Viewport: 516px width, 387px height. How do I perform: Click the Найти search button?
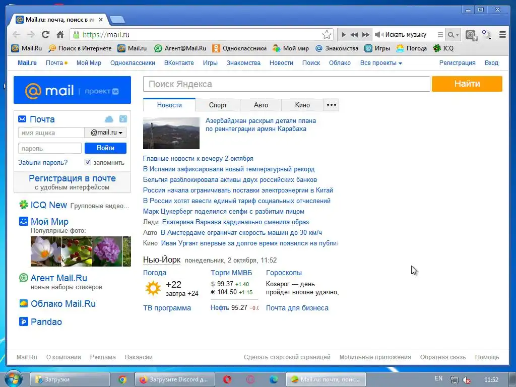467,84
